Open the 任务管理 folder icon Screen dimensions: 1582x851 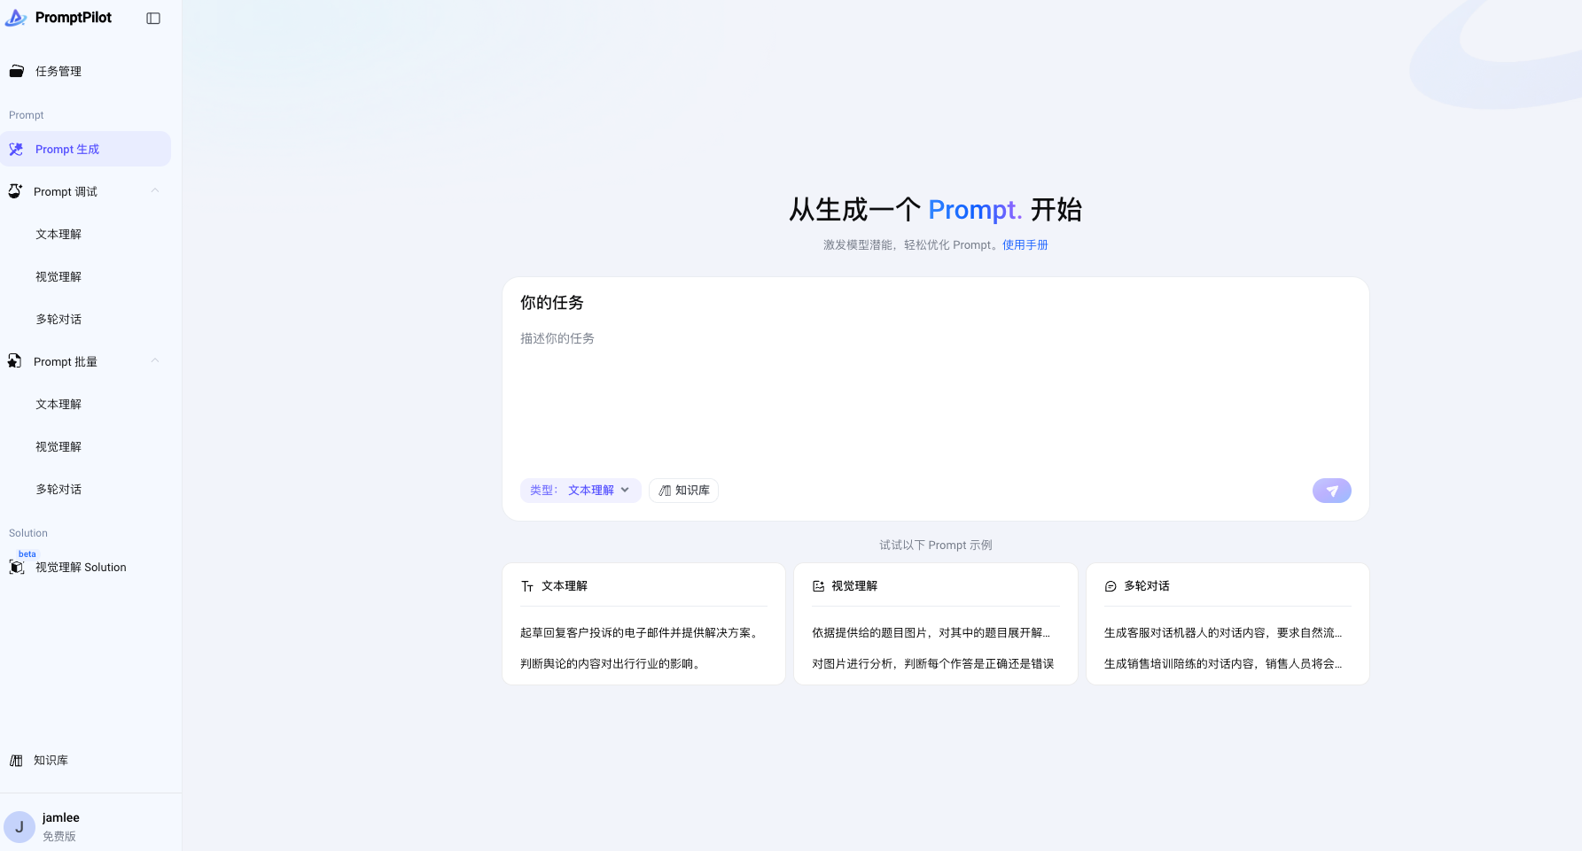[16, 72]
